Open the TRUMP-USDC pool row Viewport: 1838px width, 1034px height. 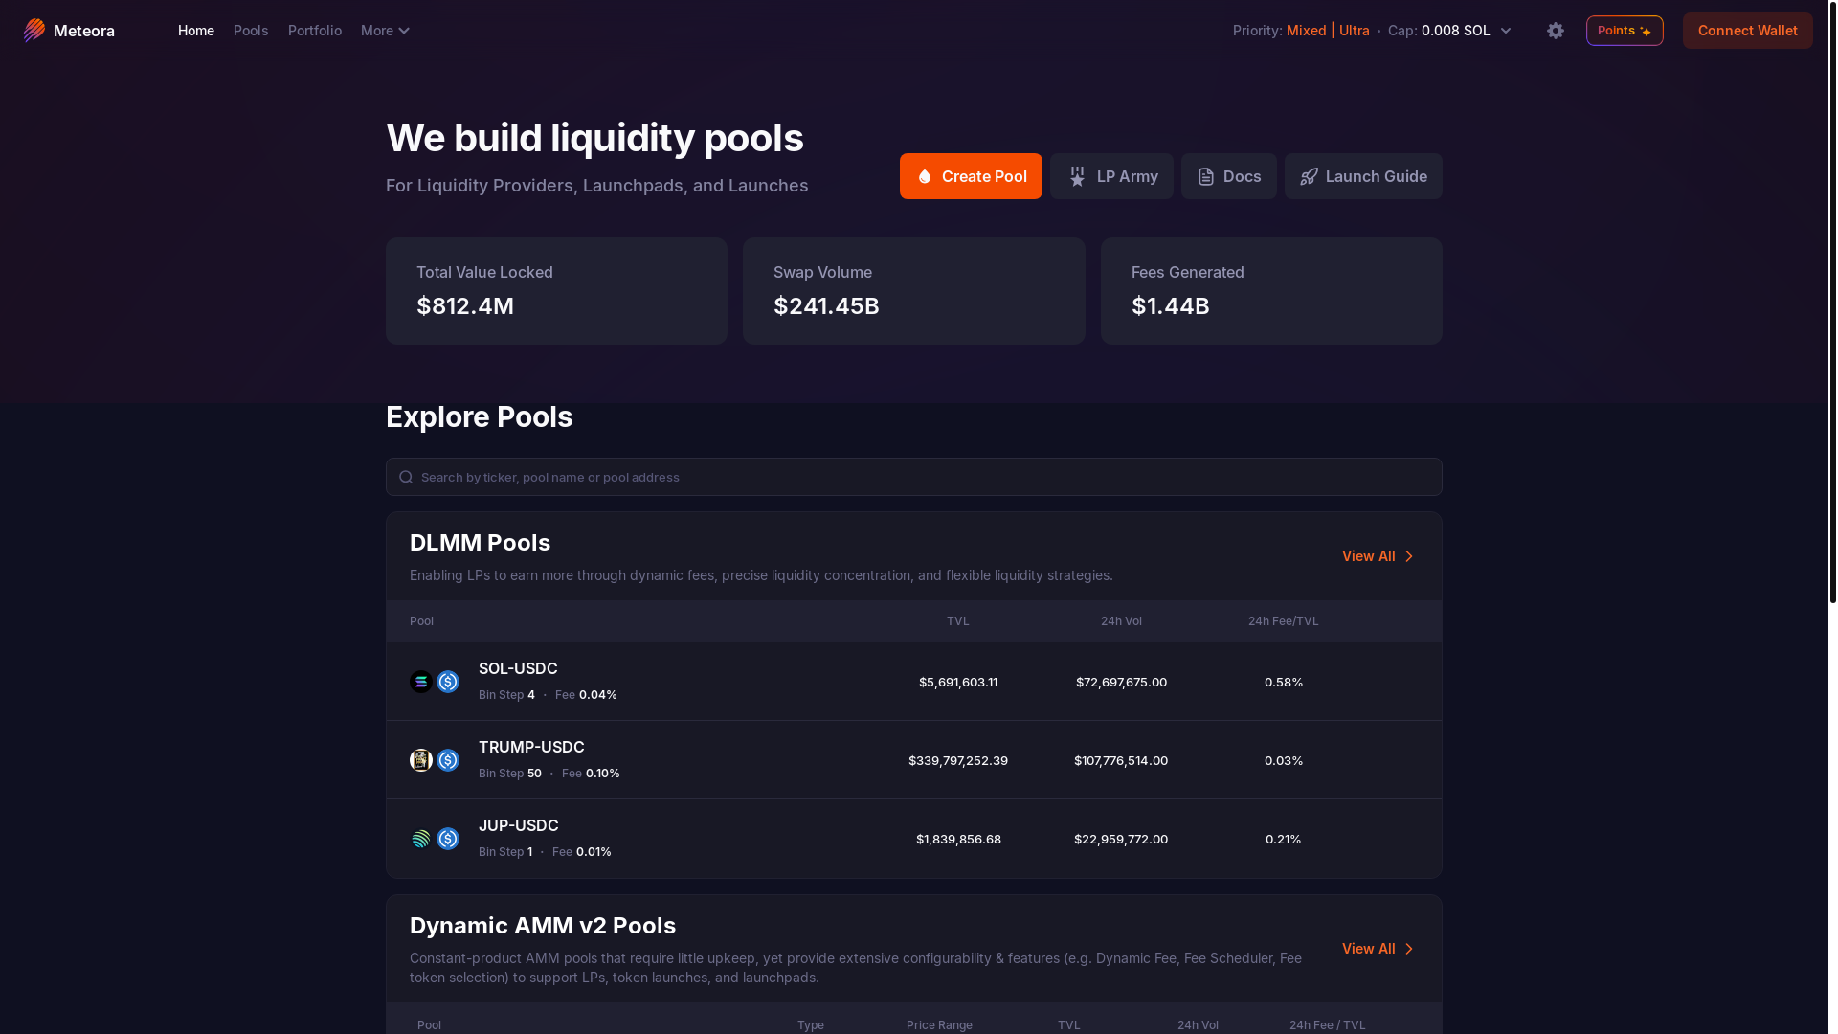coord(914,760)
